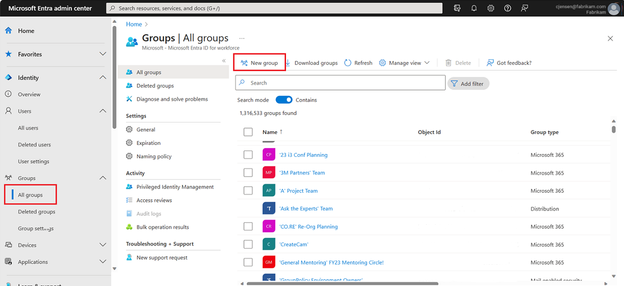
Task: Check the box for '3M Partners' Team
Action: coord(248,173)
